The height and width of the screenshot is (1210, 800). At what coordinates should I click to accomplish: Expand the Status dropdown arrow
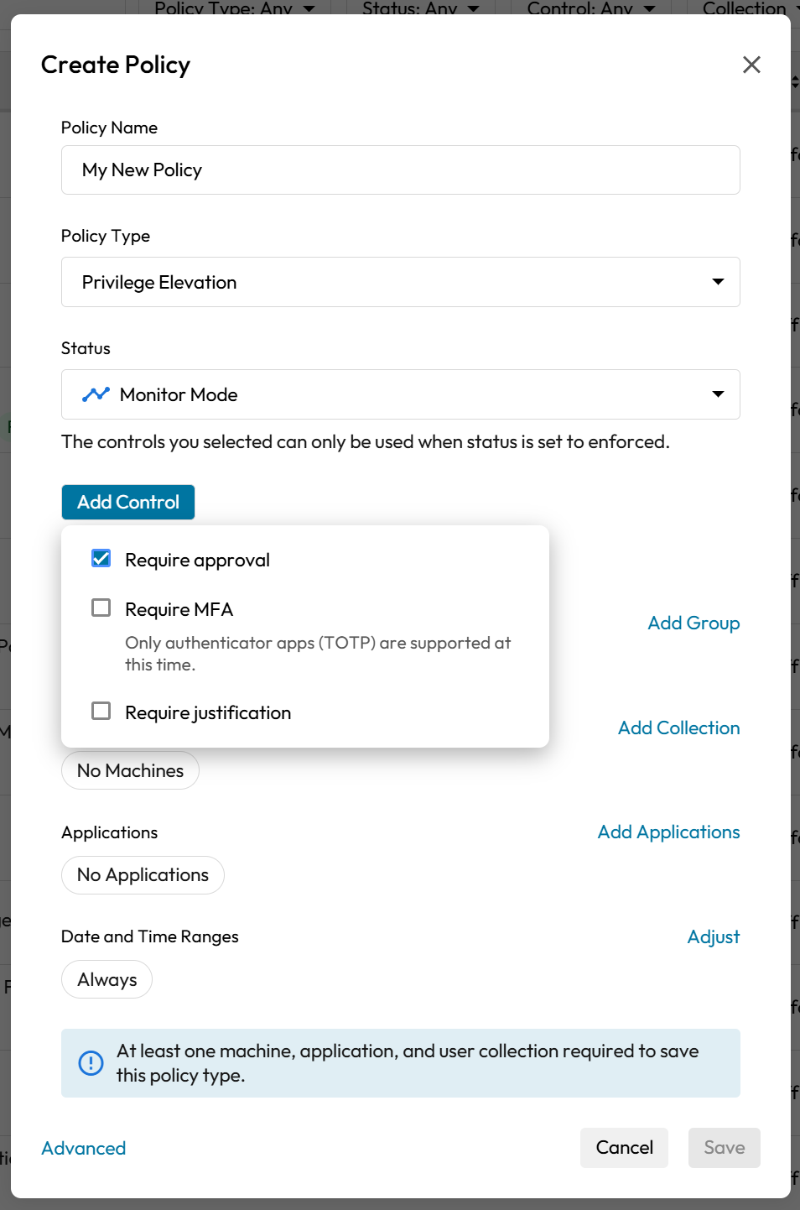pyautogui.click(x=718, y=394)
